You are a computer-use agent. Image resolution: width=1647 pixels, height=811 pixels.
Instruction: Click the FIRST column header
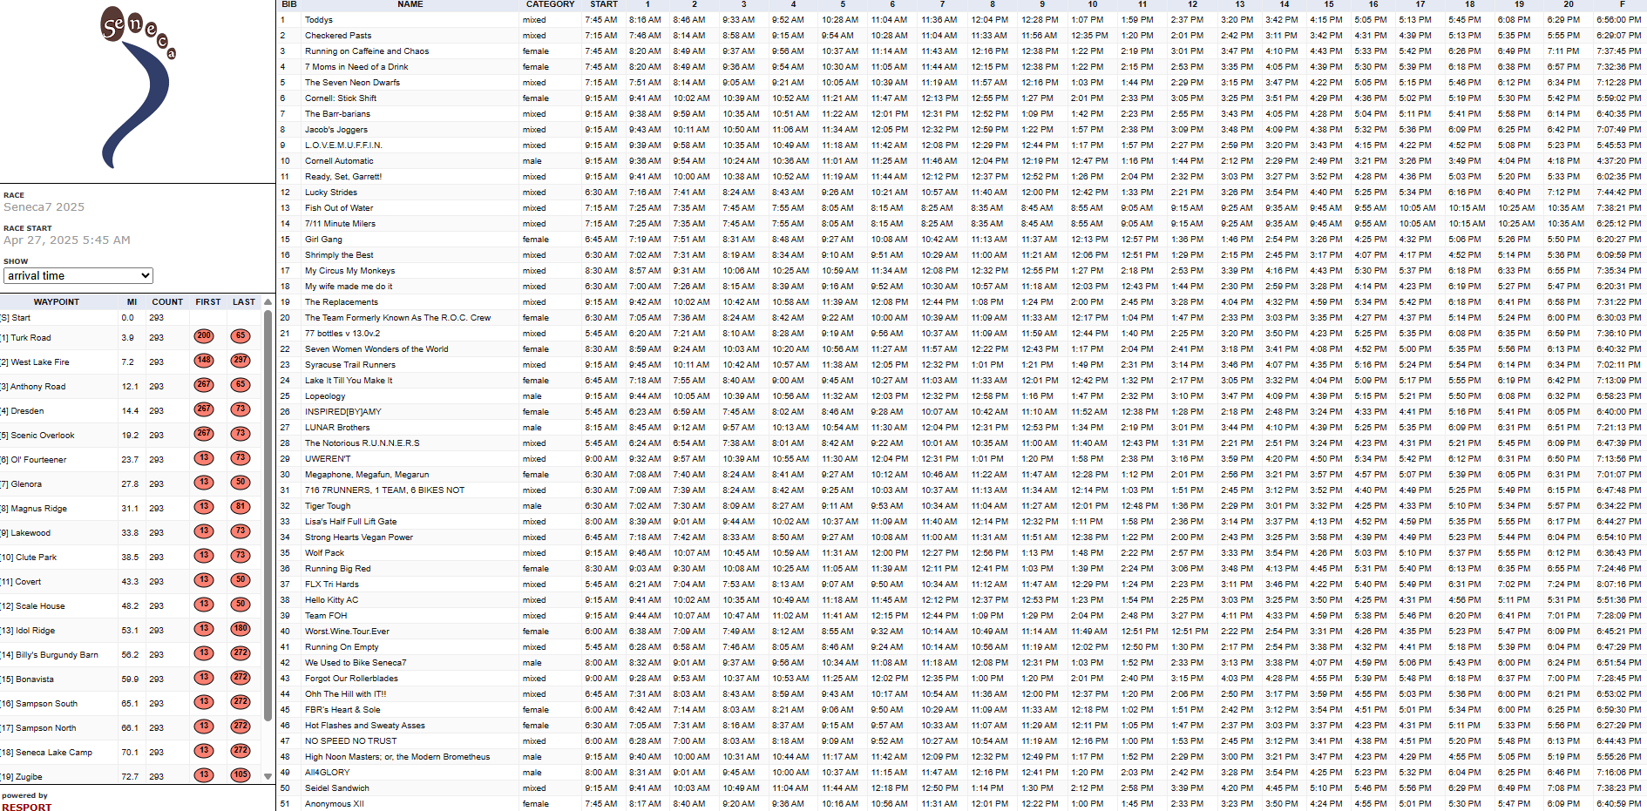(x=208, y=302)
